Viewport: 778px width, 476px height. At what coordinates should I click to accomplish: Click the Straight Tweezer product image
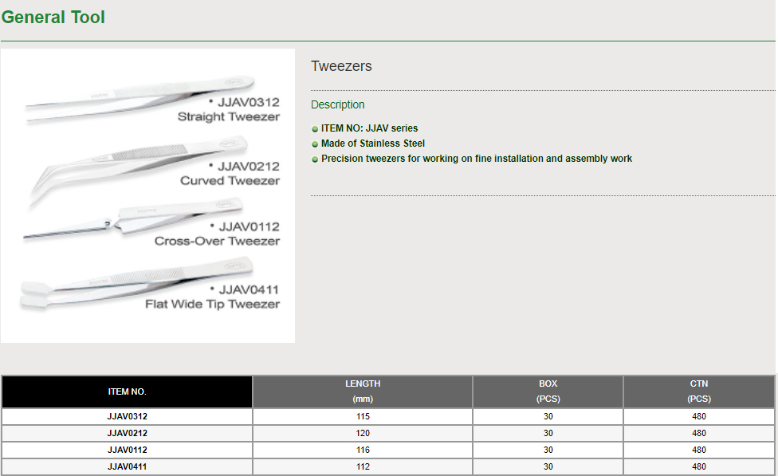(136, 101)
